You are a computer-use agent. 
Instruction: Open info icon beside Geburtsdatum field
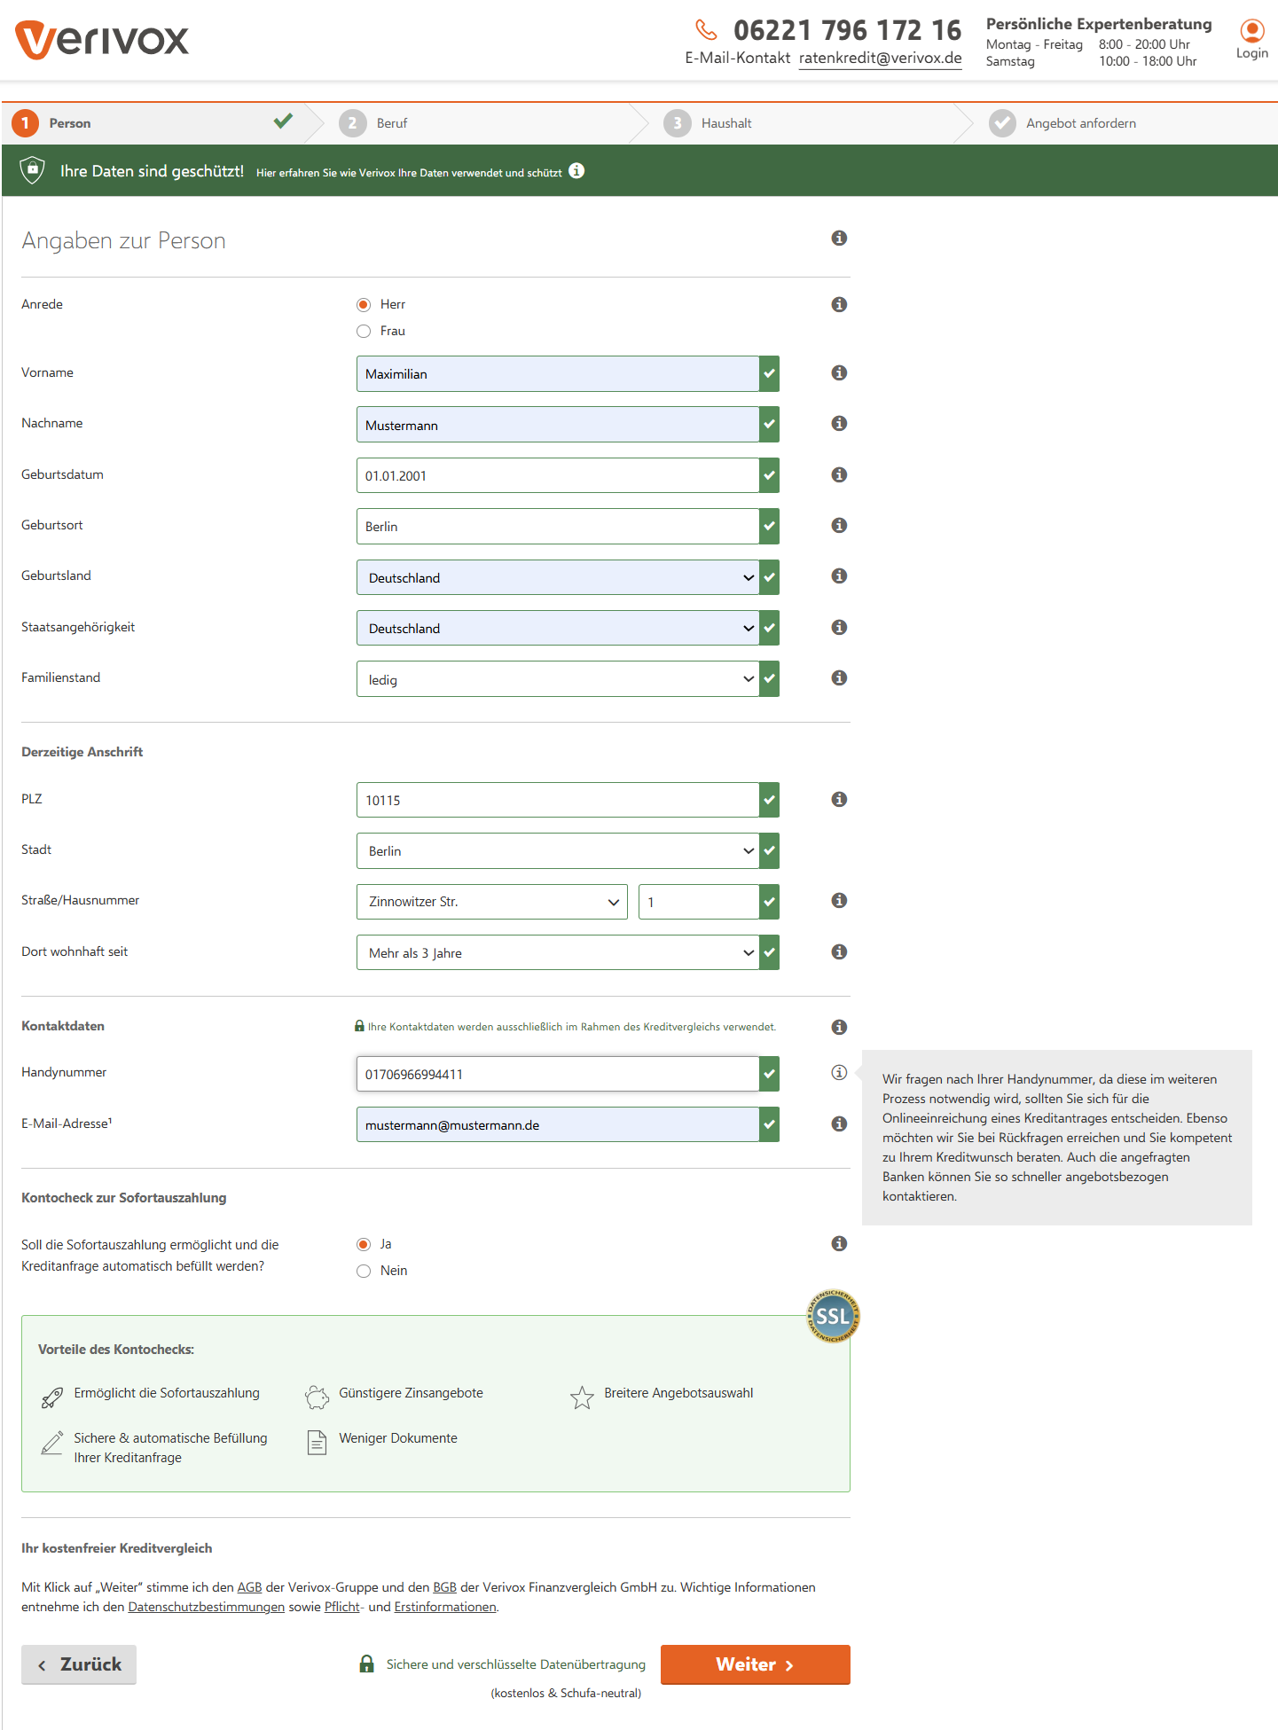pyautogui.click(x=839, y=475)
